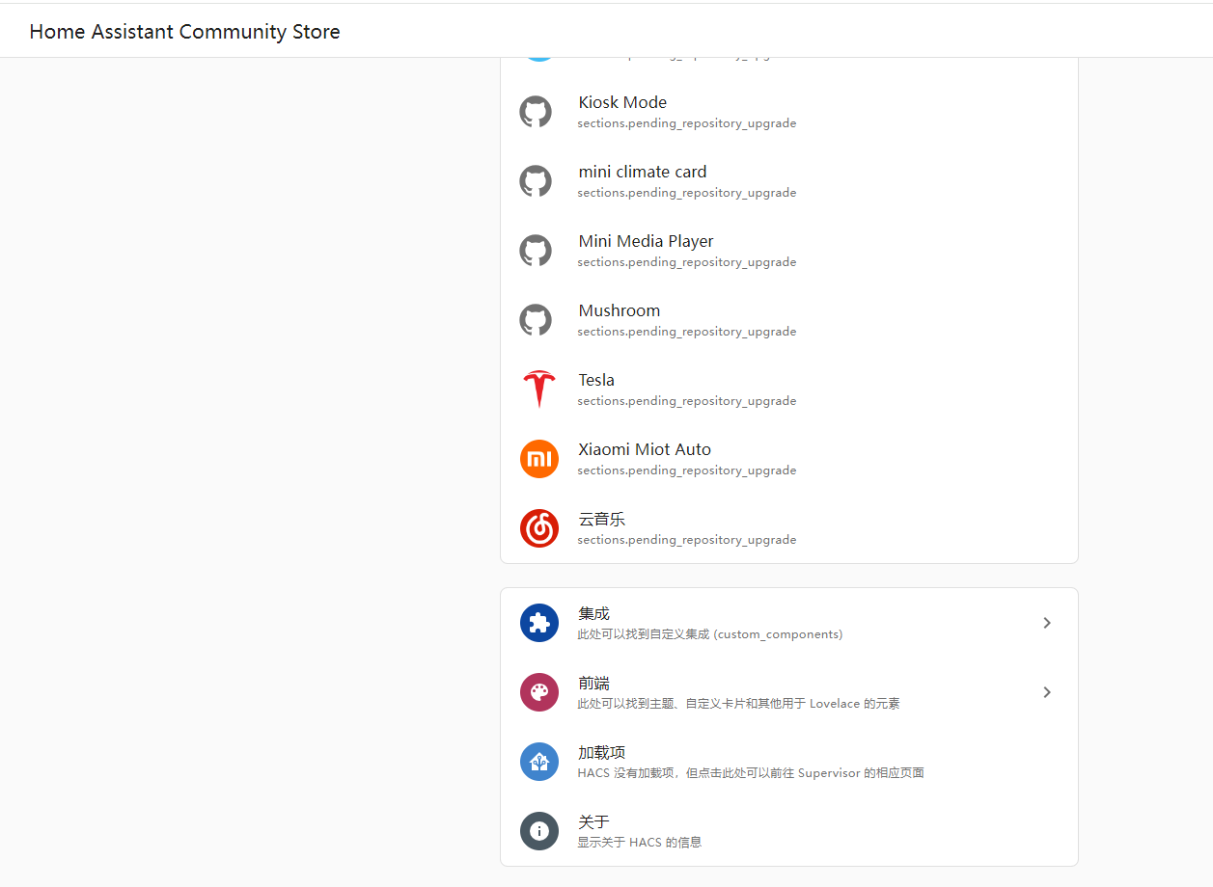This screenshot has height=887, width=1213.
Task: Open the 加载项 entry text for Supervisor
Action: point(602,753)
